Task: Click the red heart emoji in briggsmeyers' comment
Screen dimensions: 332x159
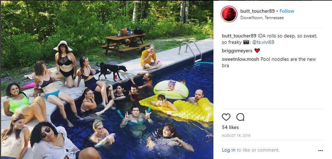Action: [257, 51]
